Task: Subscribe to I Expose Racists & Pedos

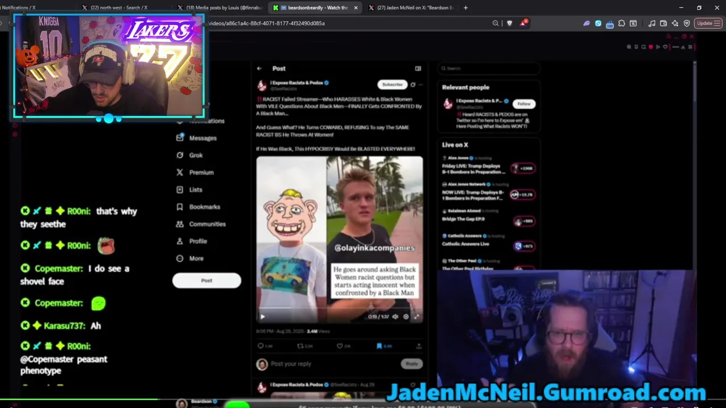Action: (x=392, y=84)
